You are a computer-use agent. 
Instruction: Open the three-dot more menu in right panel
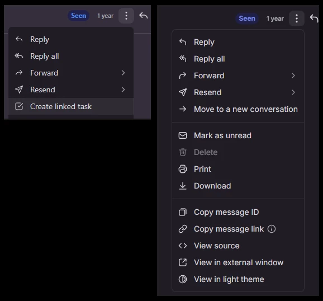[296, 18]
